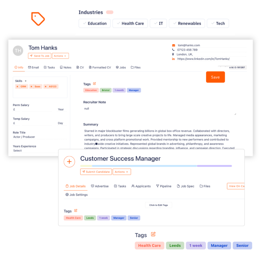Image resolution: width=259 pixels, height=259 pixels.
Task: Click the large Health Care tag at bottom
Action: tap(149, 246)
